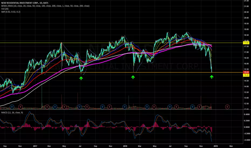Click the dividend marker for October 2017
The height and width of the screenshot is (148, 251).
(102, 107)
